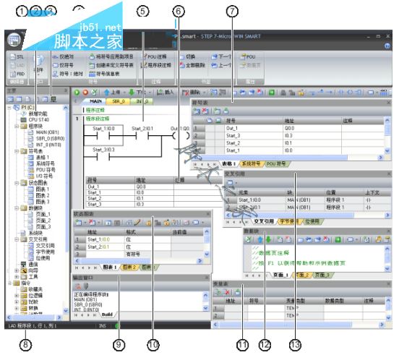This screenshot has width=420, height=355.
Task: Collapse the 符号表 tree node
Action: (x=17, y=151)
